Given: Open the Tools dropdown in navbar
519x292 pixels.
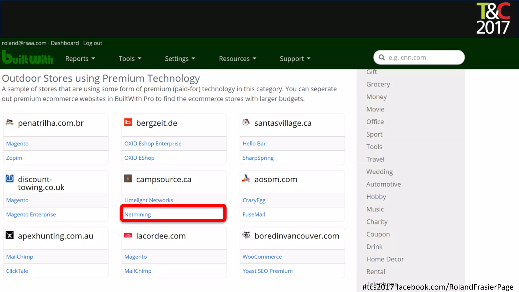Looking at the screenshot, I should pos(130,59).
